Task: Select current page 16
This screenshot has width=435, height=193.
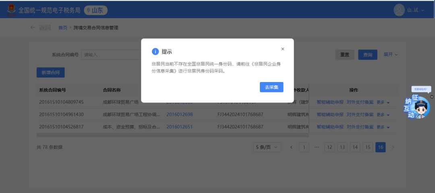Action: (x=380, y=147)
